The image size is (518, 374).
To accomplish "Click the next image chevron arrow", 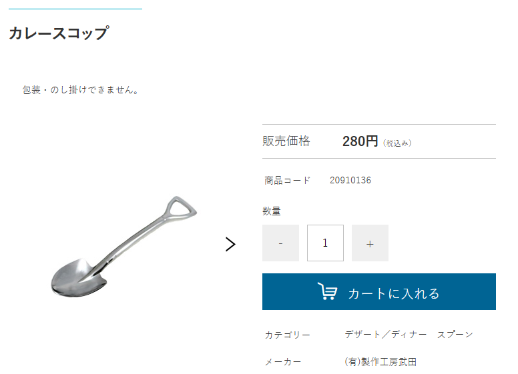I will 230,244.
